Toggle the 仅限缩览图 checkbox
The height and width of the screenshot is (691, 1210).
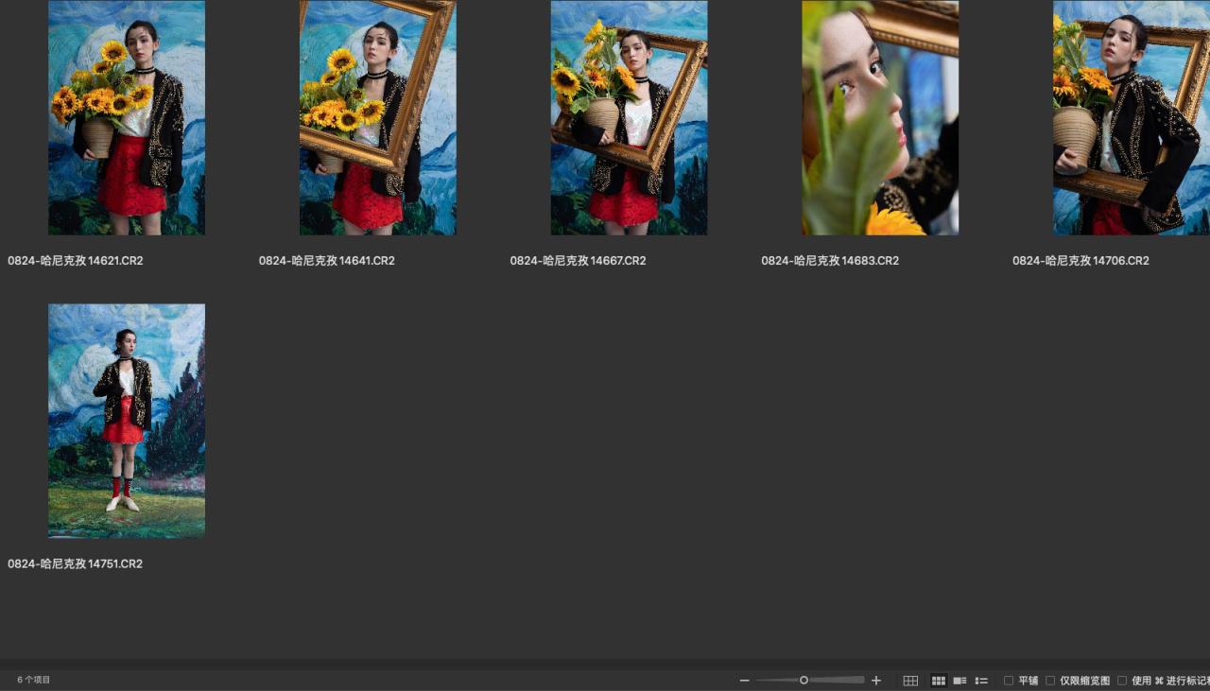(1050, 681)
